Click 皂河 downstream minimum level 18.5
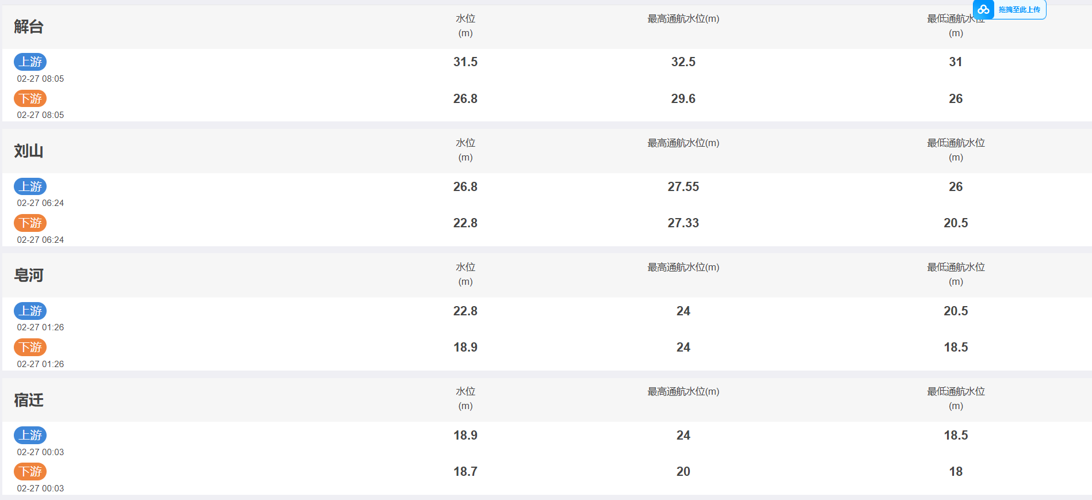This screenshot has width=1092, height=500. (956, 347)
